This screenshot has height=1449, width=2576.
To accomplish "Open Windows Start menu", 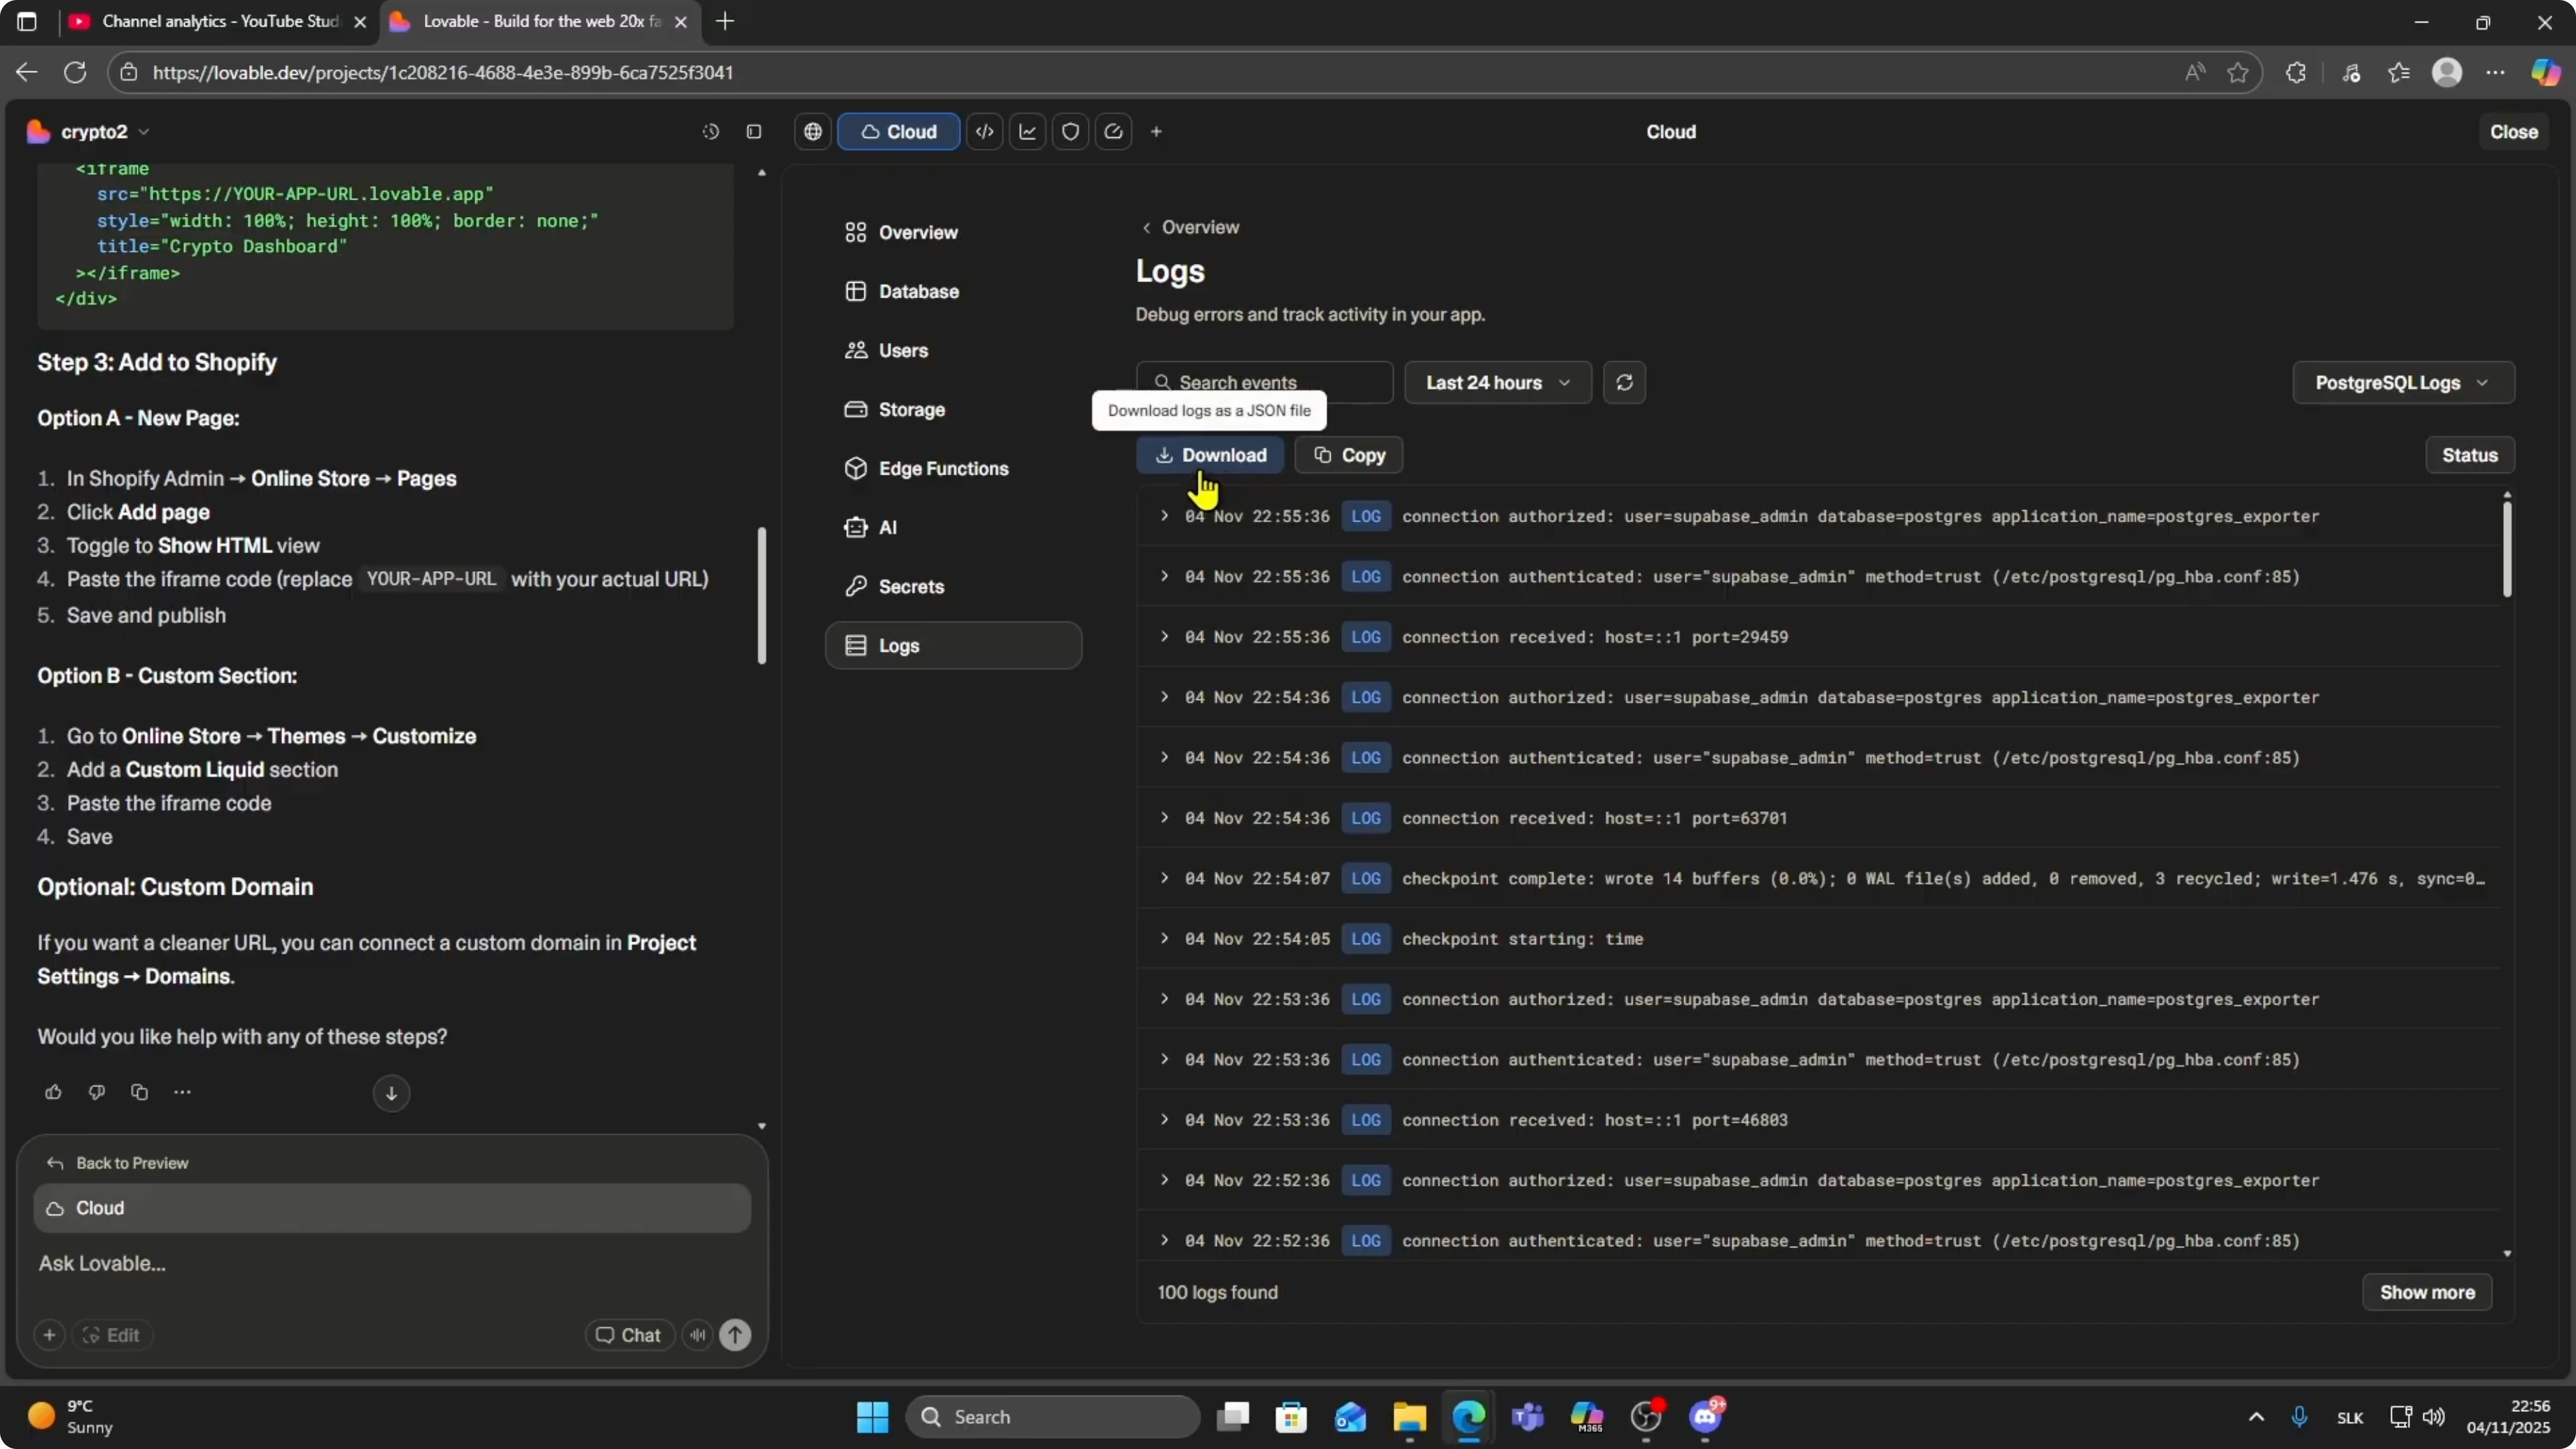I will [872, 1416].
